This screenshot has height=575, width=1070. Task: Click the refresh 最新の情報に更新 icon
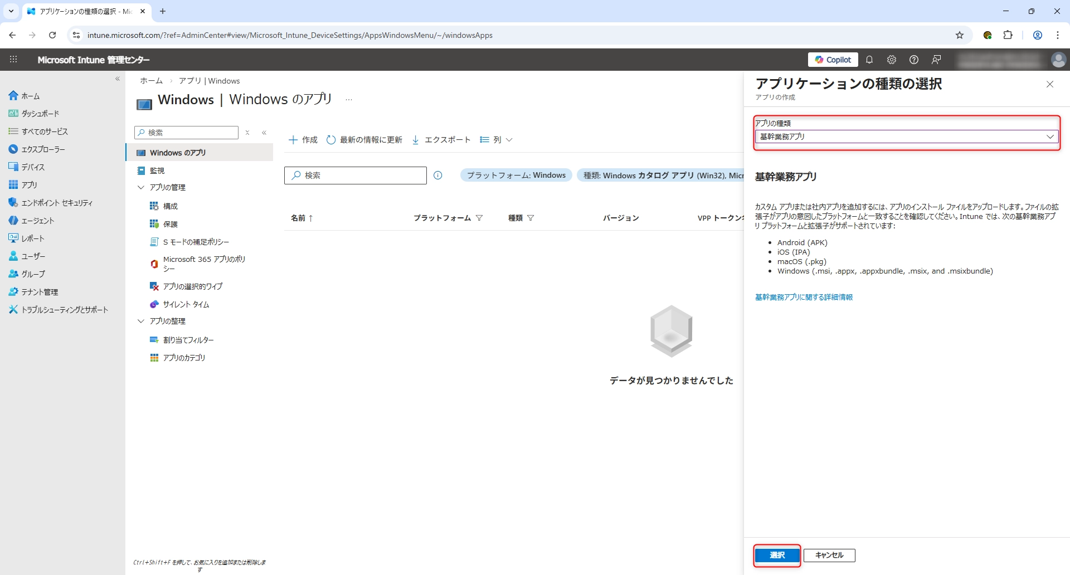click(331, 140)
